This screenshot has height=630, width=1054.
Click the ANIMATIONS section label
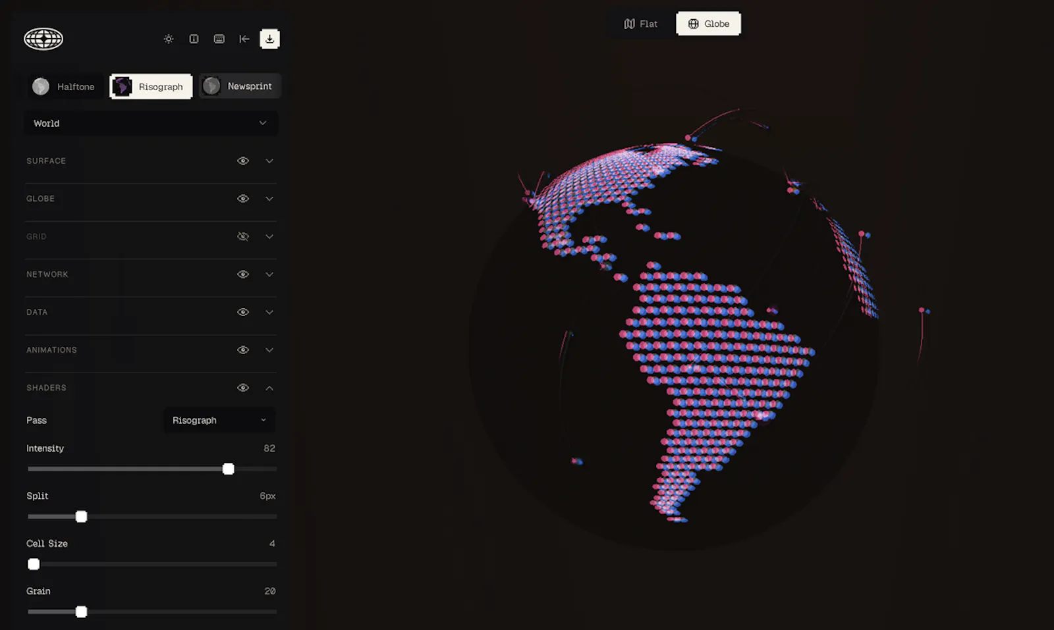point(51,350)
